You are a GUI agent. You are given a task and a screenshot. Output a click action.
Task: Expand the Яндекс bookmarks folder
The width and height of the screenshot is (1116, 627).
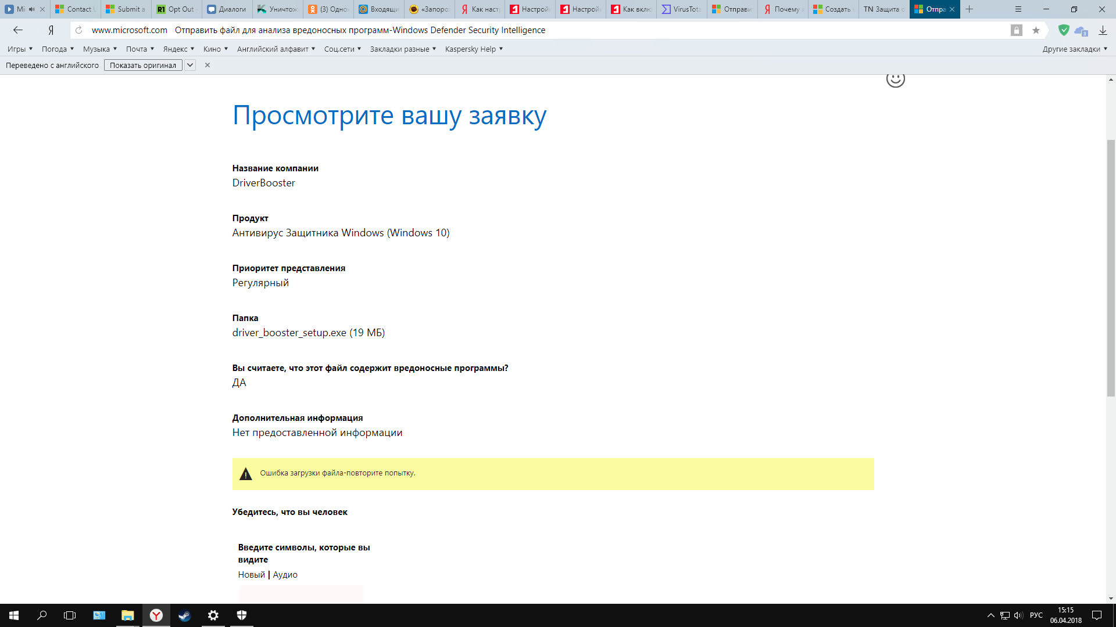pos(178,49)
